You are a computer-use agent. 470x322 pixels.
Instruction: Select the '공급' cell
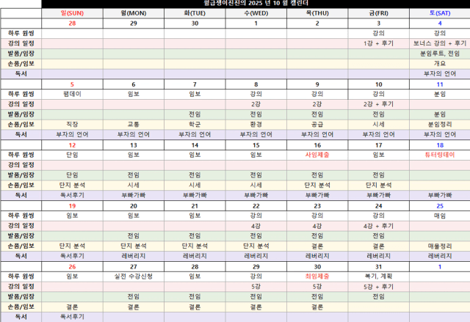(317, 124)
